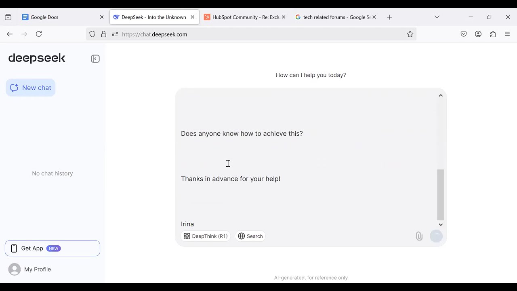The height and width of the screenshot is (291, 517).
Task: Open My Profile
Action: pos(30,269)
